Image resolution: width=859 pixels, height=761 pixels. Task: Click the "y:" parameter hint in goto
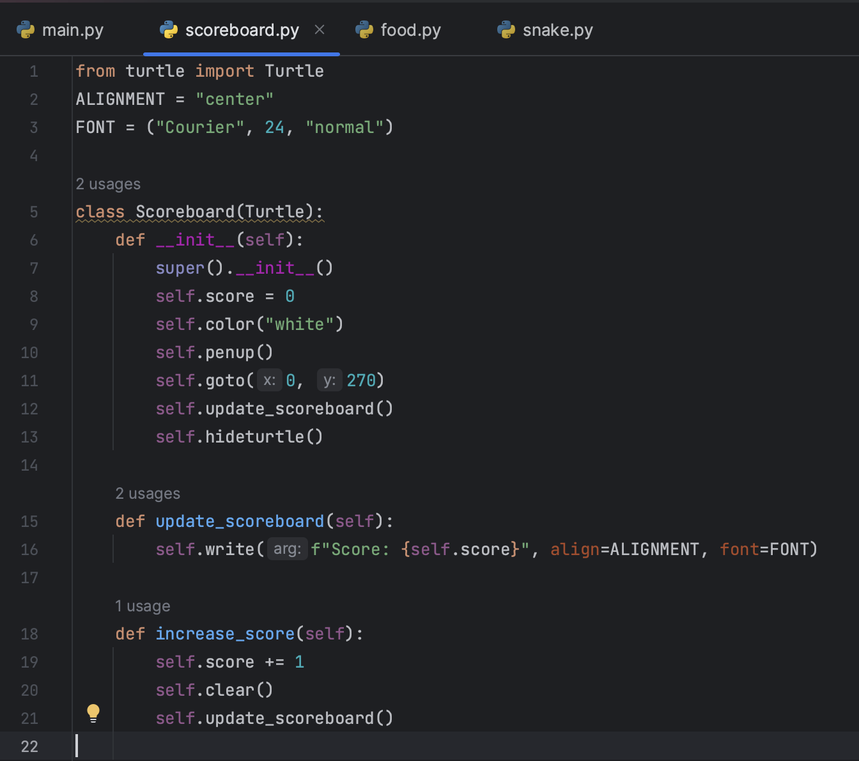tap(330, 380)
